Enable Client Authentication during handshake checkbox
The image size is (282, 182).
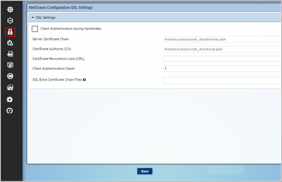click(35, 29)
